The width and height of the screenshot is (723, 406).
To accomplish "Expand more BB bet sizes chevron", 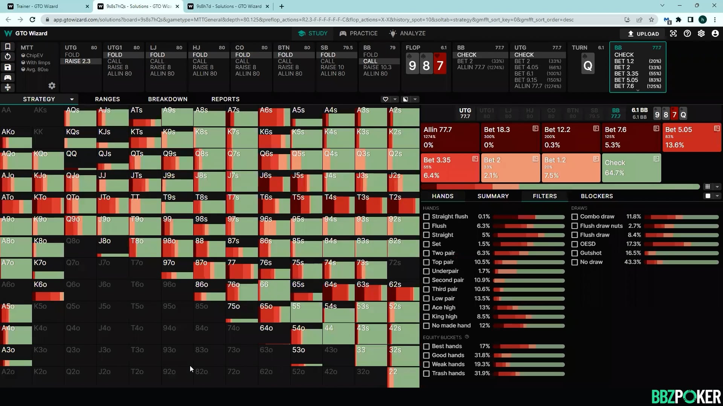I will tap(638, 91).
